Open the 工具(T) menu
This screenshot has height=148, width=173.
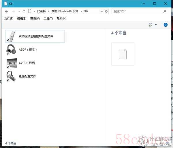pyautogui.click(x=48, y=18)
